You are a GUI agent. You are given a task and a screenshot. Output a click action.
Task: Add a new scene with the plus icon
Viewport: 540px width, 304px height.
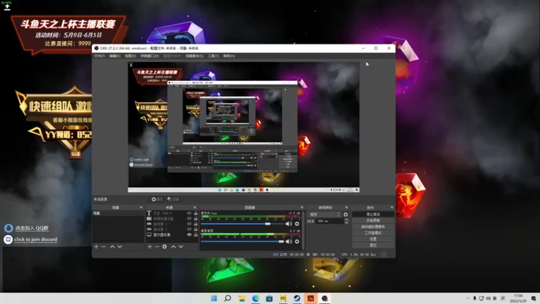tap(96, 247)
